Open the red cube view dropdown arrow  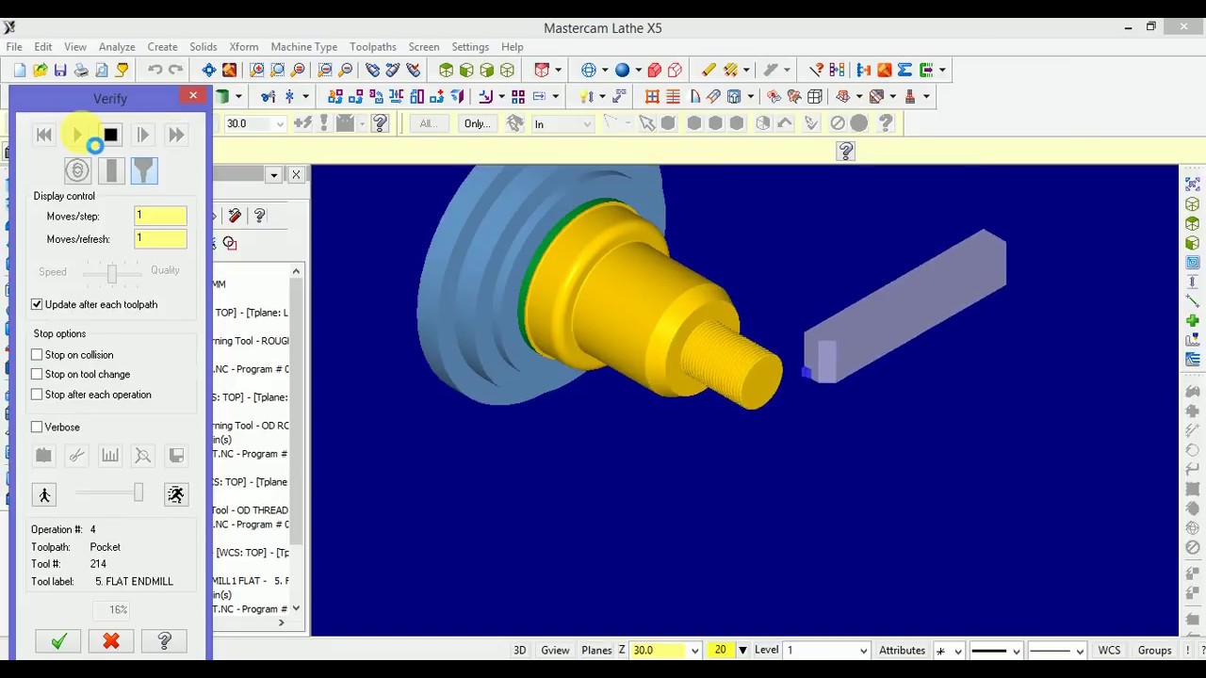(x=558, y=70)
